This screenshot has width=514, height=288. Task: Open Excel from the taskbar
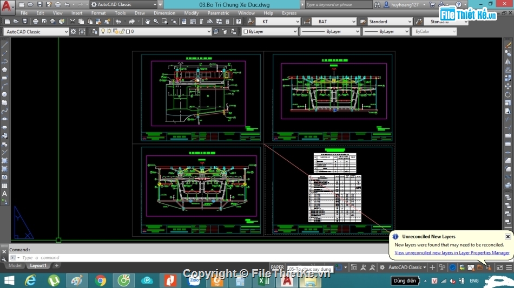click(263, 280)
